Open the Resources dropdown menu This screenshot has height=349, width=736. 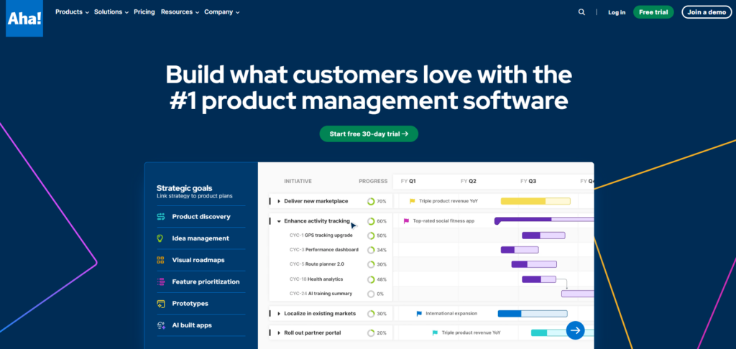tap(180, 11)
